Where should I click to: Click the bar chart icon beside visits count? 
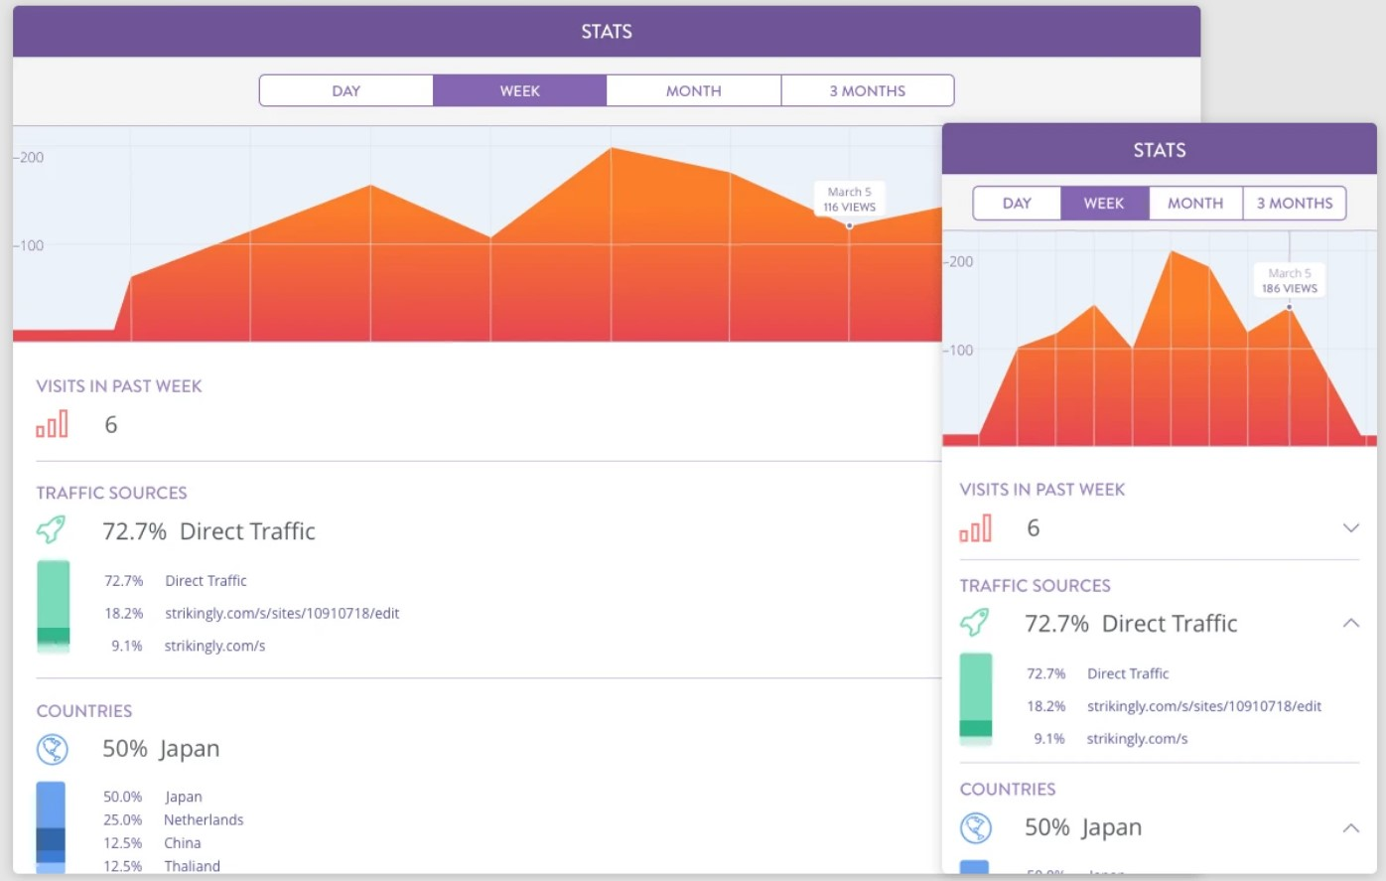tap(53, 423)
